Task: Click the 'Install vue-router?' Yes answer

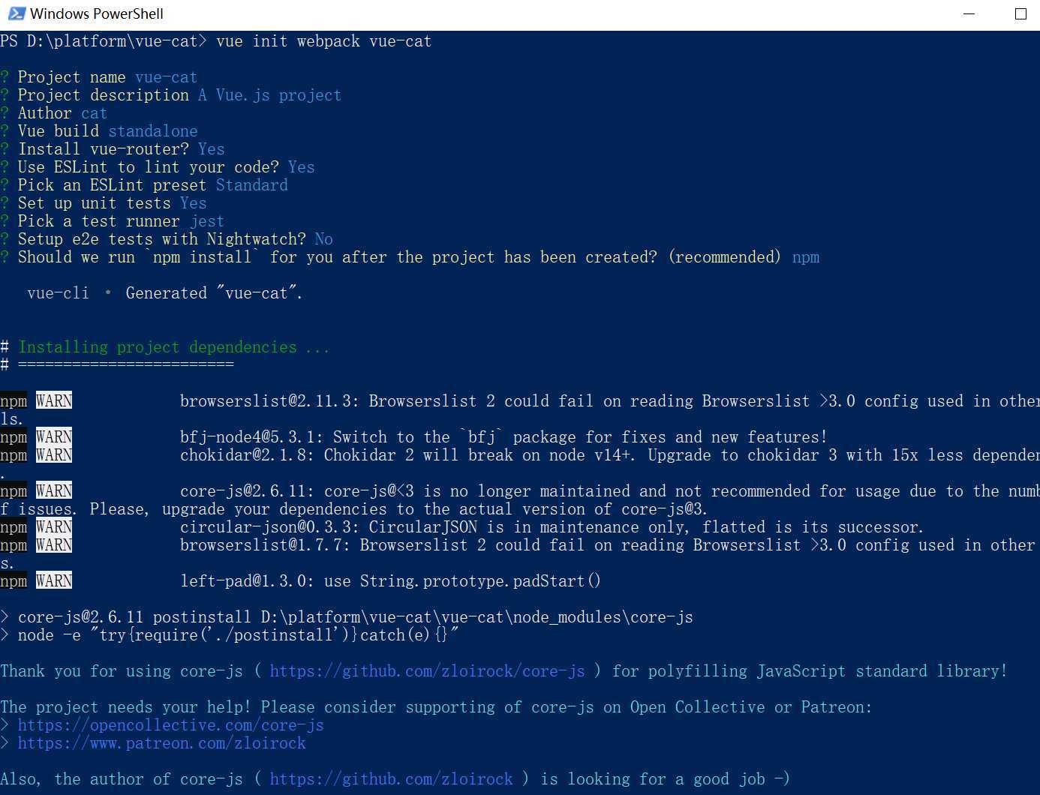Action: click(x=212, y=149)
